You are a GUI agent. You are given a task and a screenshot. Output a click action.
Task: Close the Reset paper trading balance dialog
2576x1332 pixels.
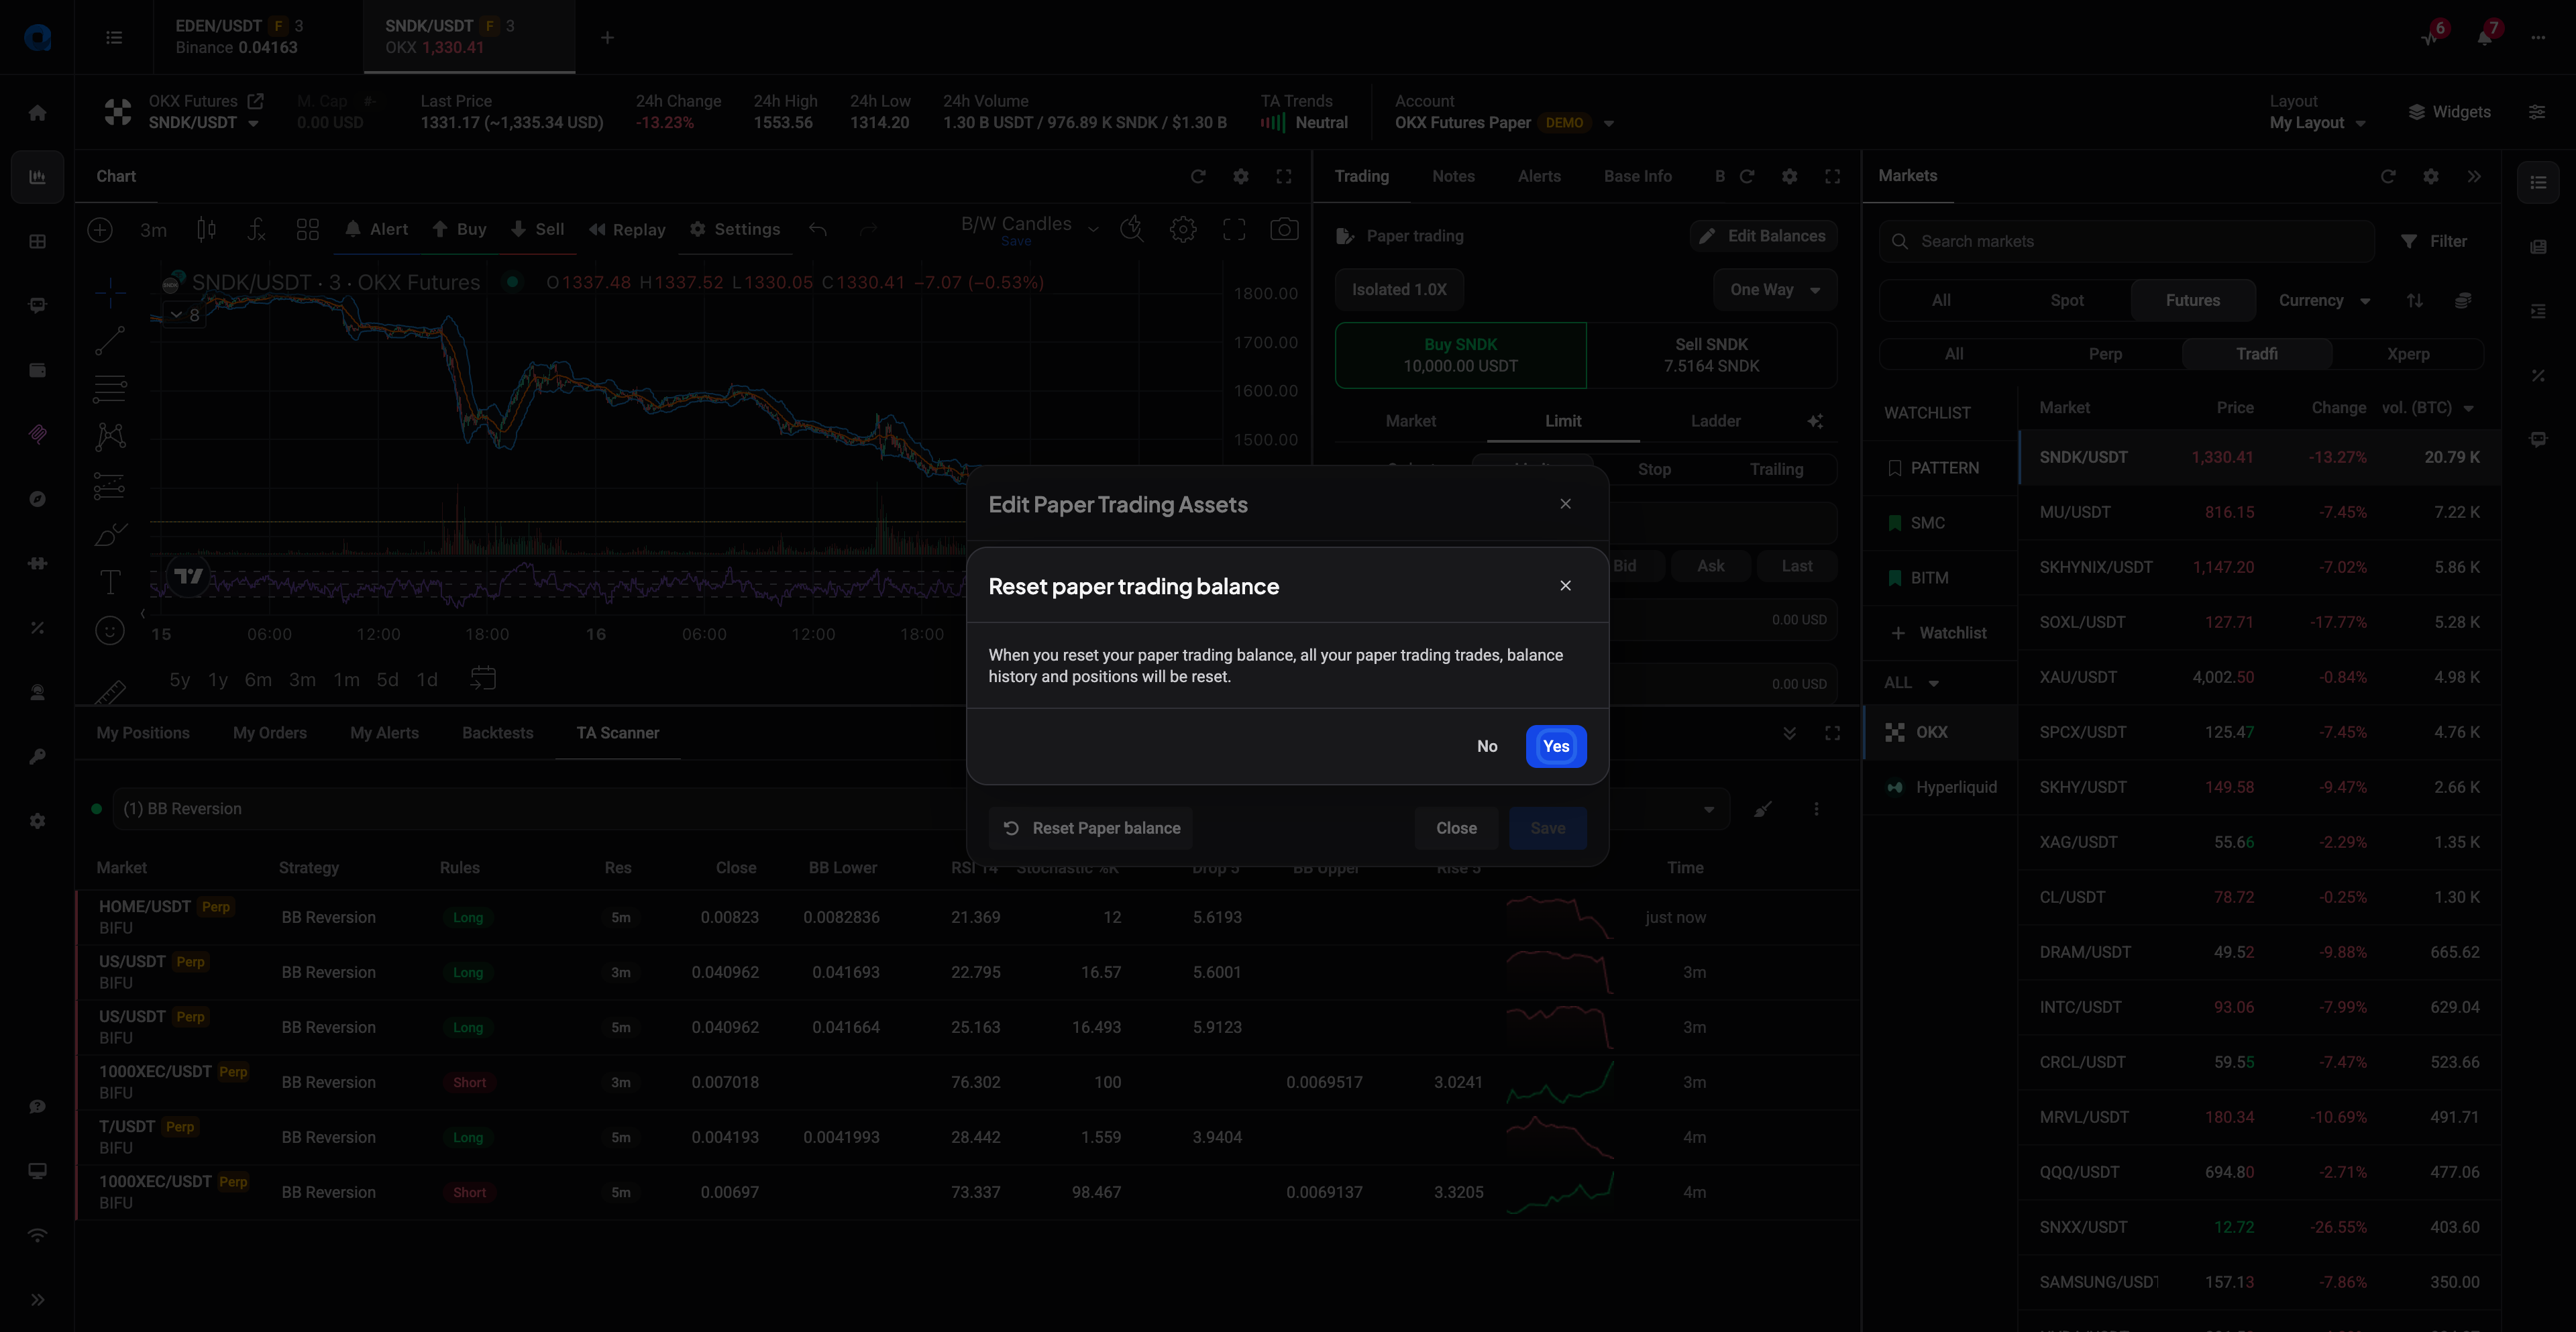click(1565, 586)
